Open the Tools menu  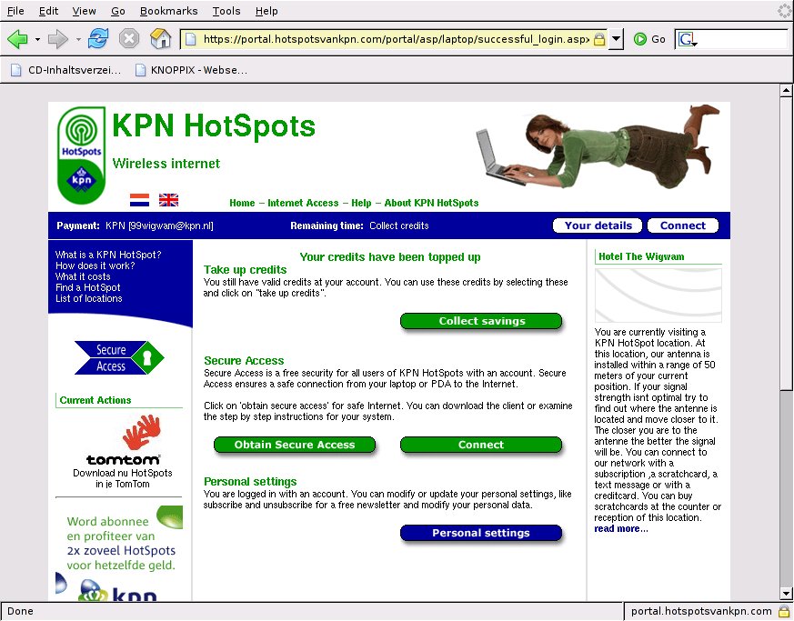[226, 11]
